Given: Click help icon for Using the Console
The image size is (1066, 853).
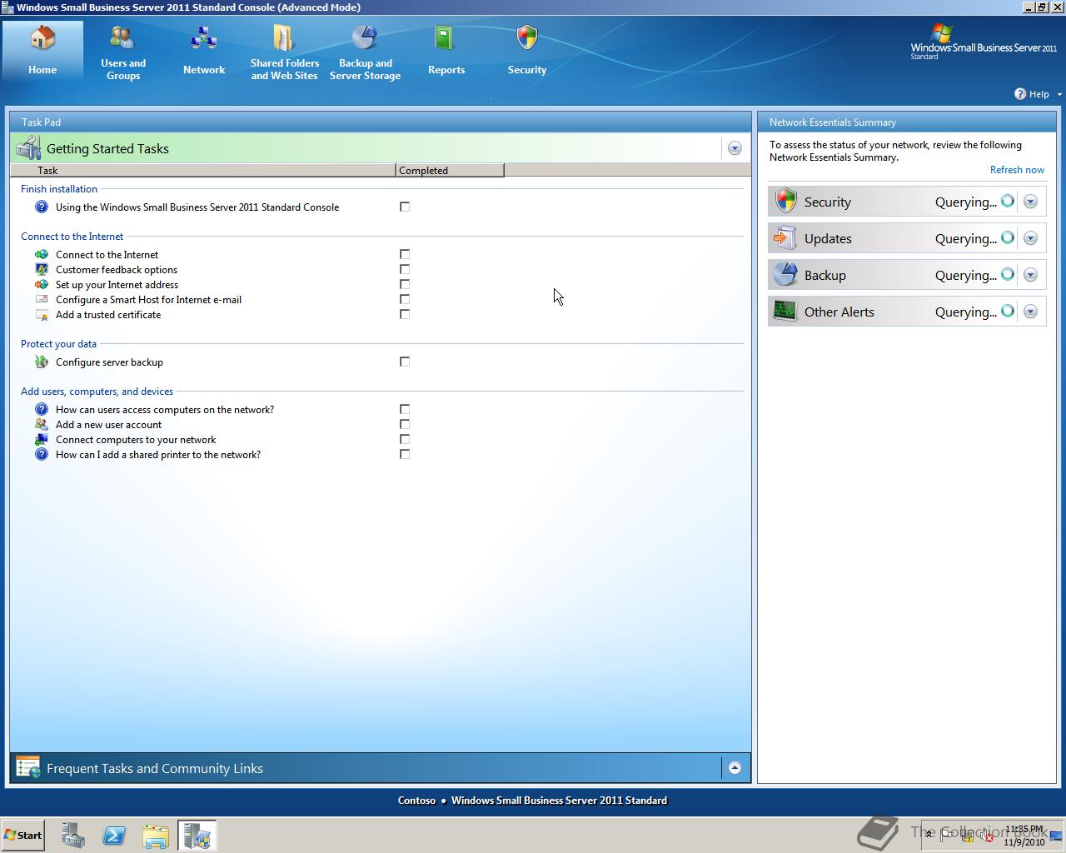Looking at the screenshot, I should pyautogui.click(x=42, y=207).
